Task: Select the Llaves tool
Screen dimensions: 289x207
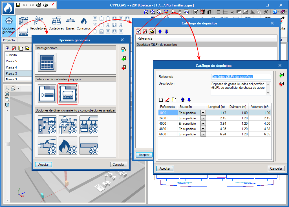Action: [x=70, y=24]
